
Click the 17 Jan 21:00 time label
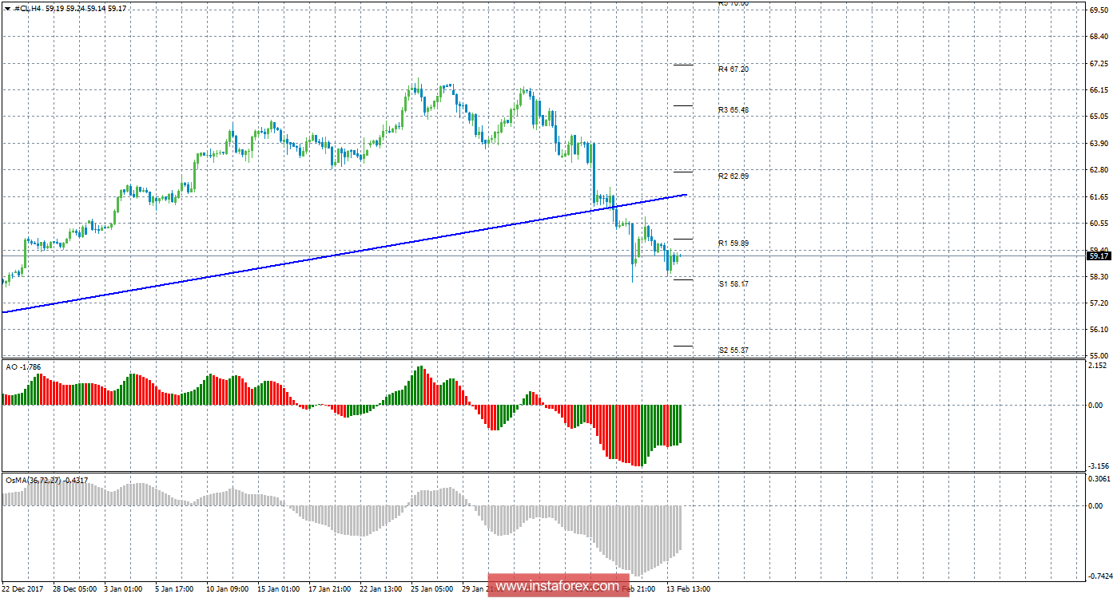(329, 589)
